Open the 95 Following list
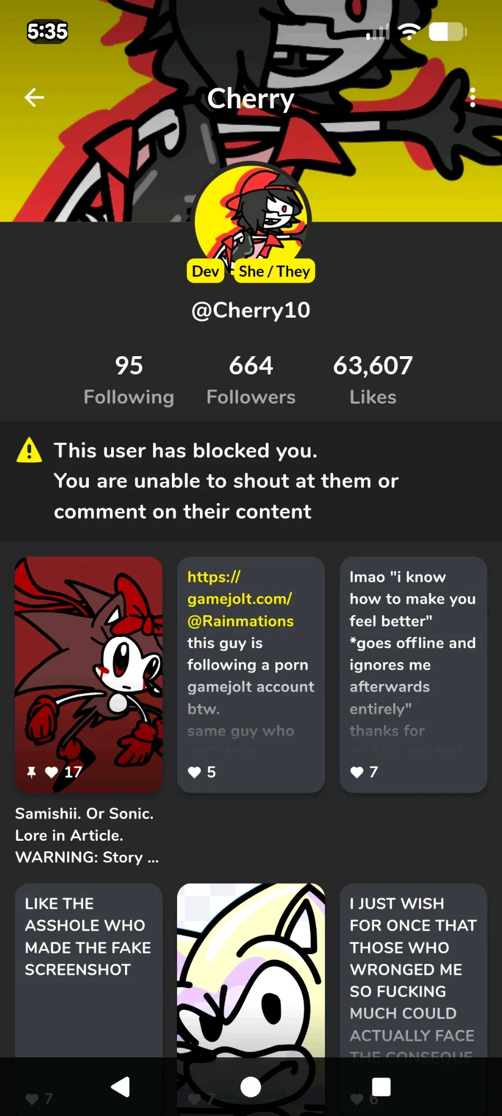The height and width of the screenshot is (1116, 502). pyautogui.click(x=129, y=380)
